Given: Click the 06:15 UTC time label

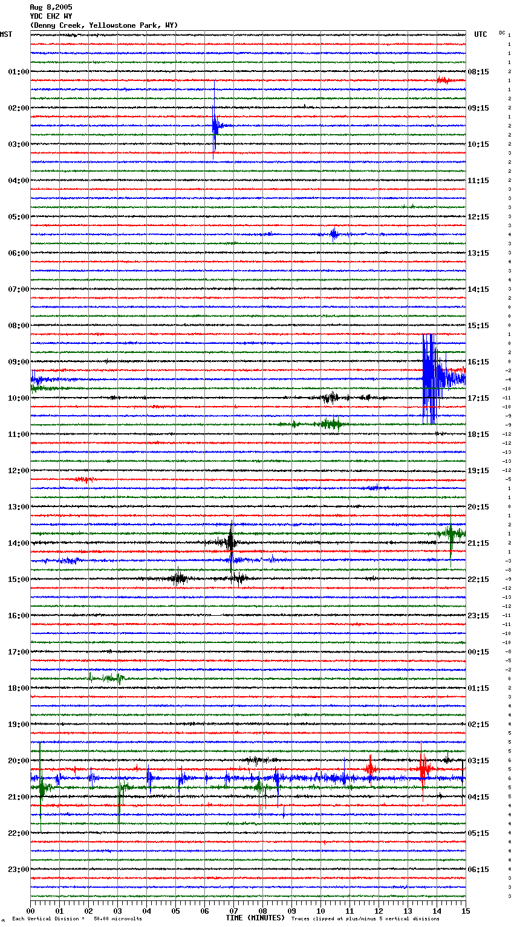Looking at the screenshot, I should tap(478, 870).
